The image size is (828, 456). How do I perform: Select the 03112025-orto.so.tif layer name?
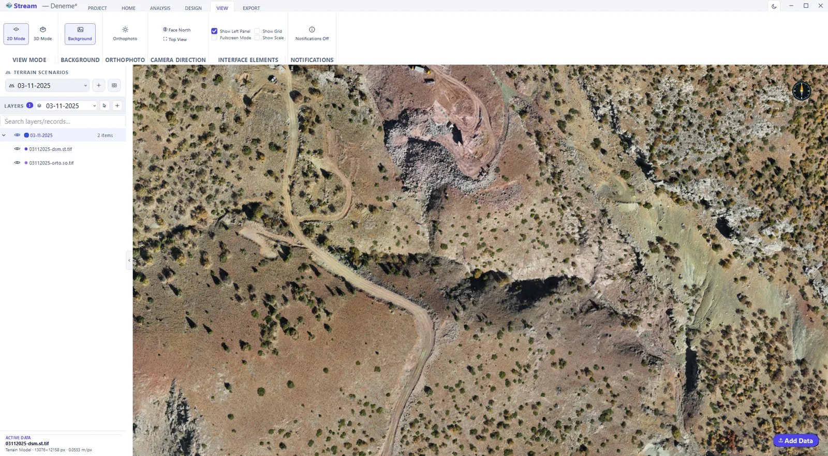pos(52,163)
